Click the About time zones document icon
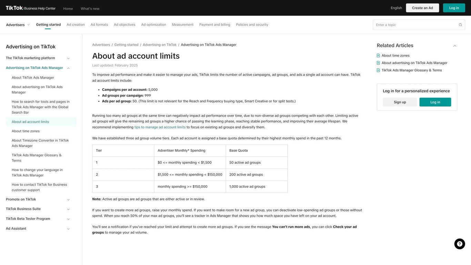Viewport: 471px width, 265px height. (x=378, y=56)
